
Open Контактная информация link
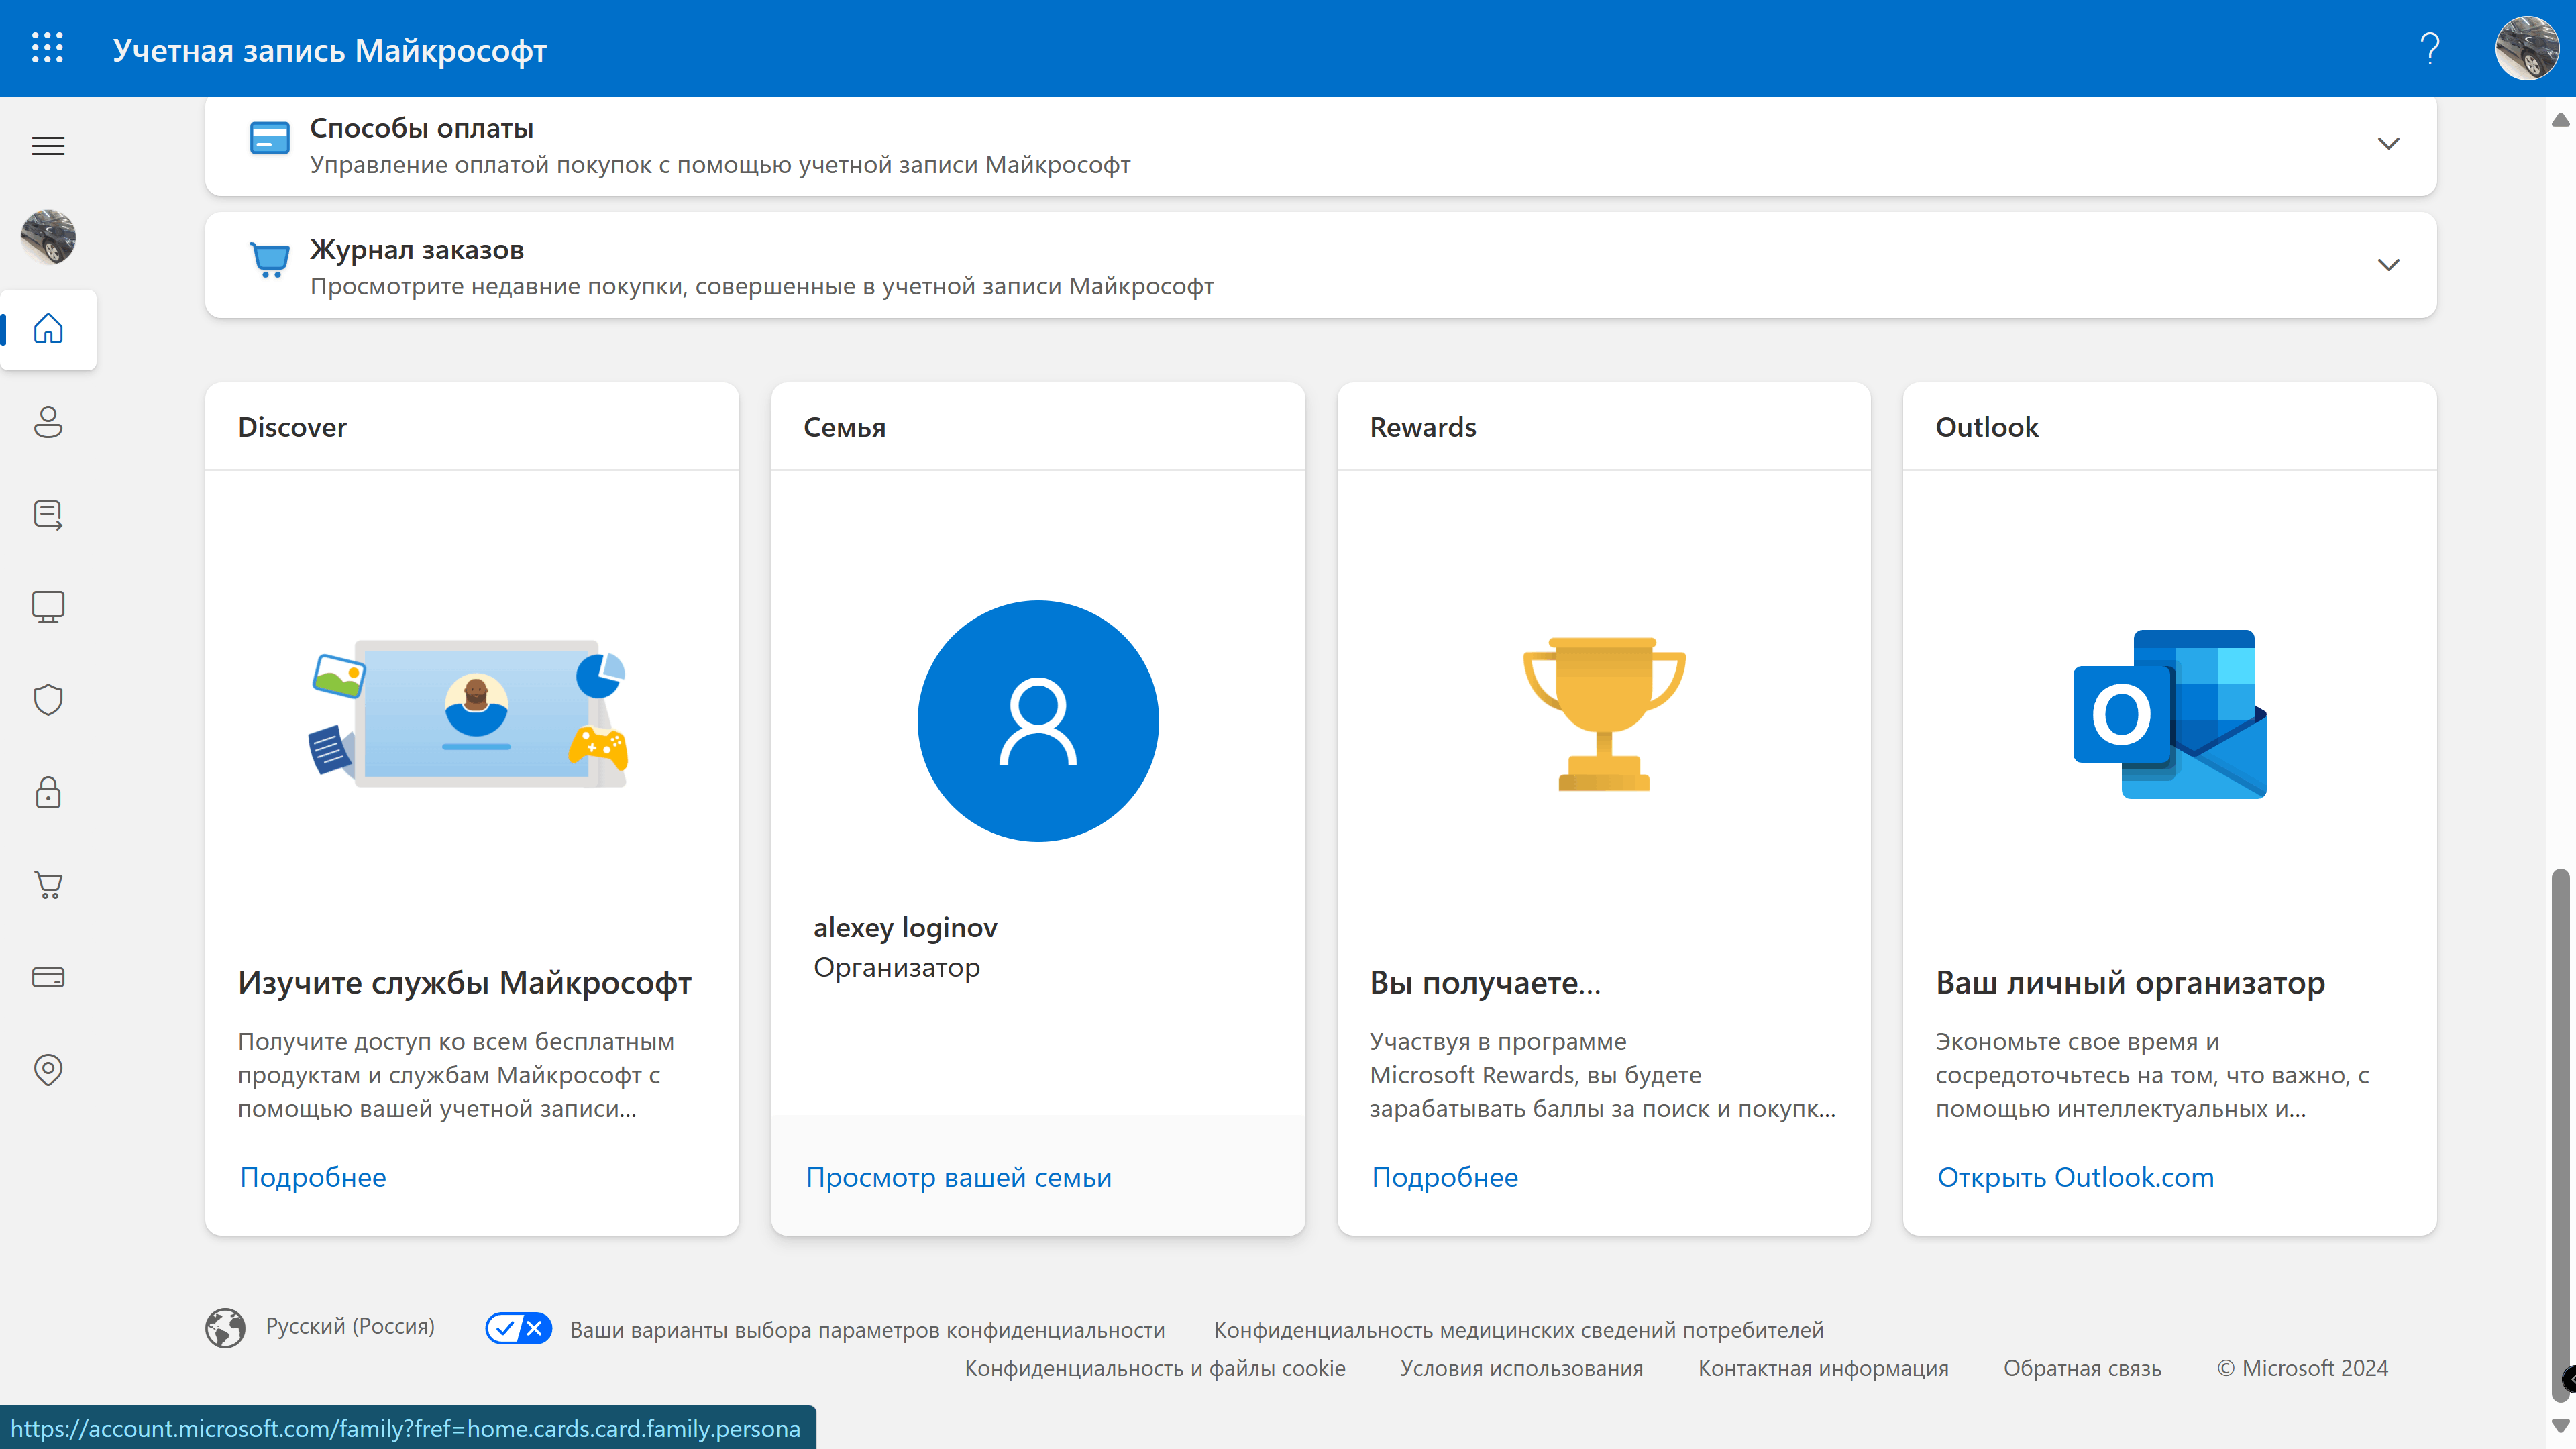pyautogui.click(x=1823, y=1368)
